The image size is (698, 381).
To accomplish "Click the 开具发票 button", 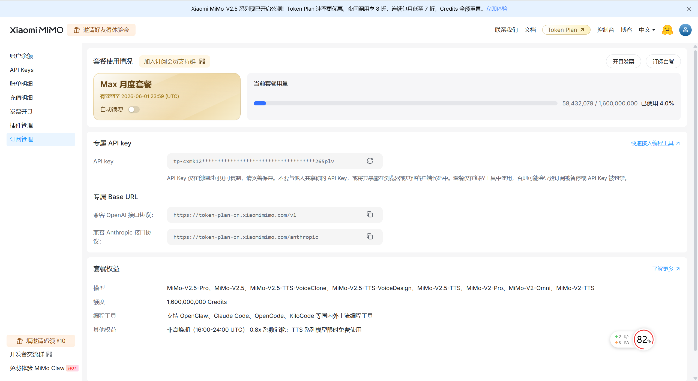I will point(623,62).
